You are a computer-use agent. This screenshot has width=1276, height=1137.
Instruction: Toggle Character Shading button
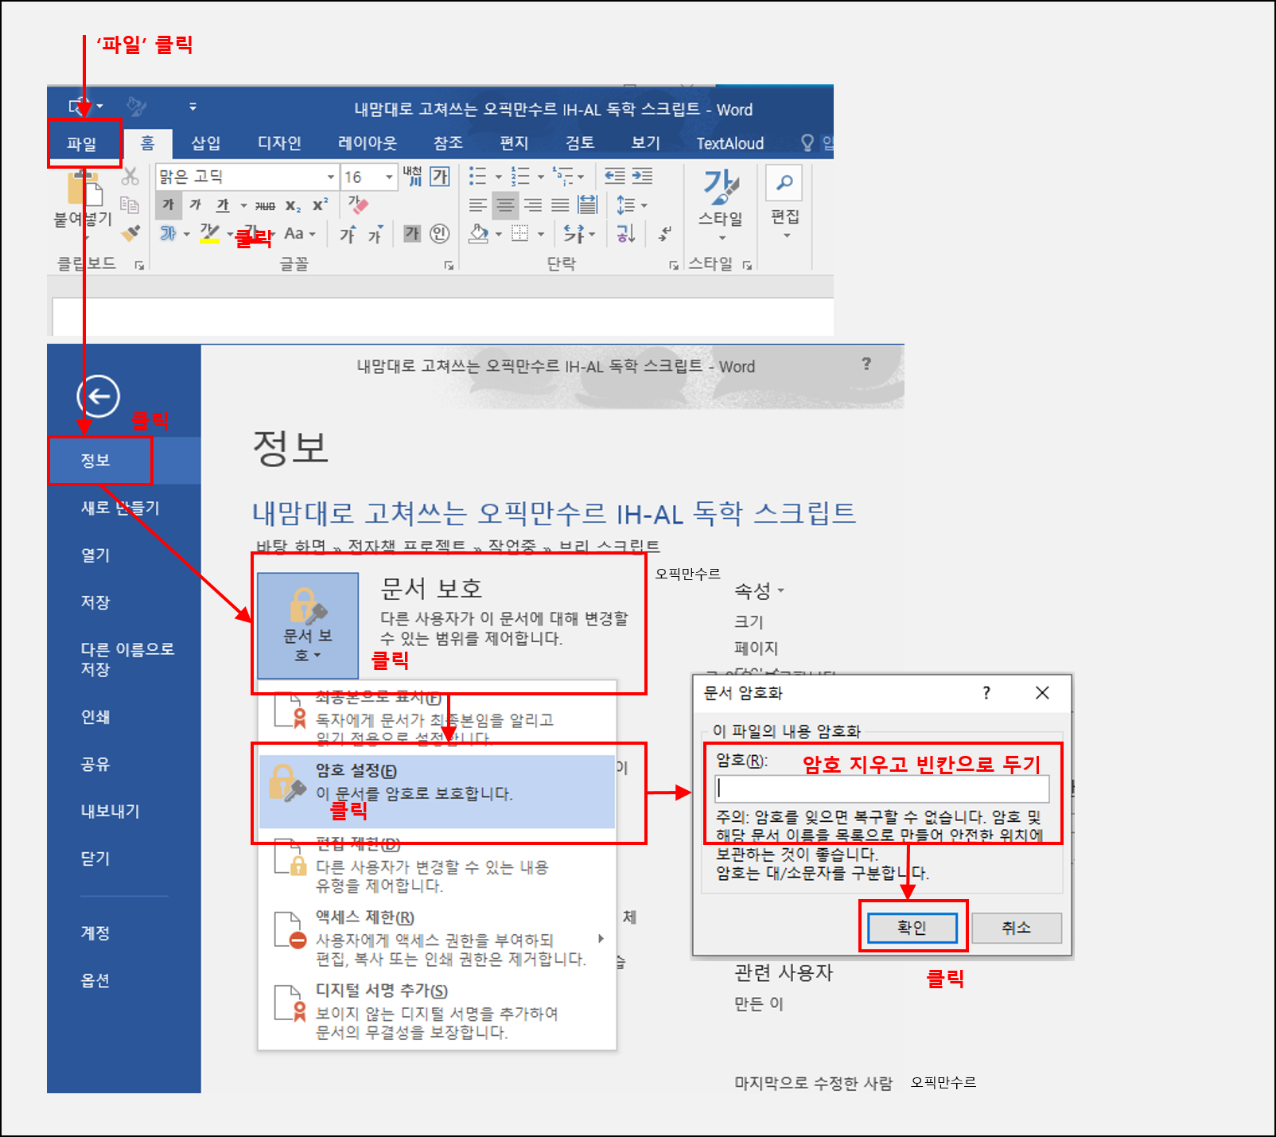(x=412, y=233)
